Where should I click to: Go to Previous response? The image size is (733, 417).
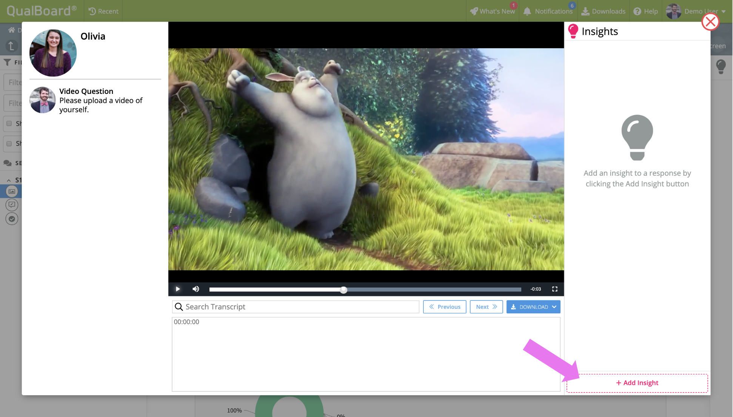(x=444, y=307)
